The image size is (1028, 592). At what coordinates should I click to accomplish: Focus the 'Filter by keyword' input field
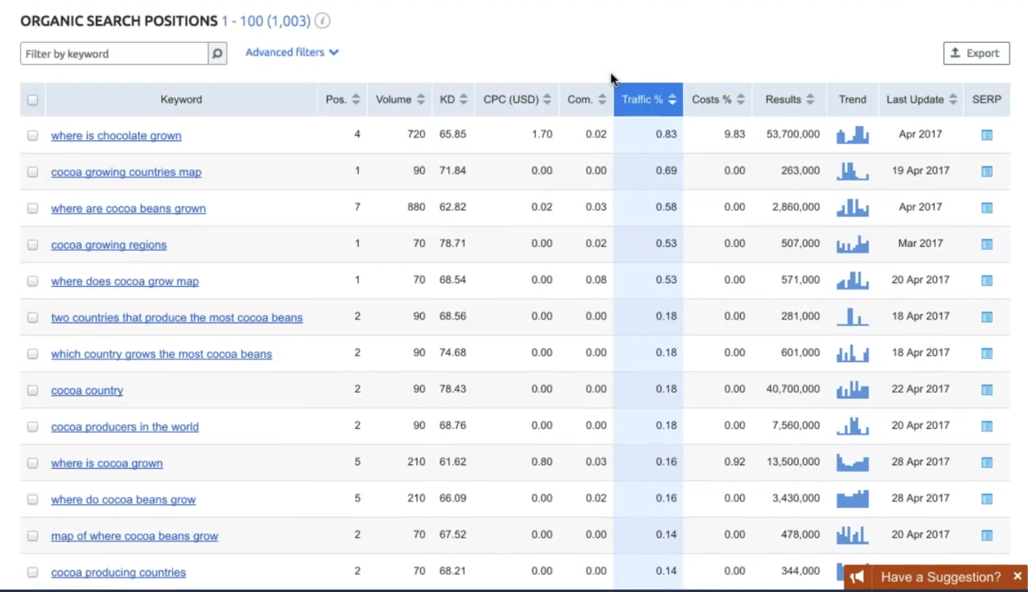click(x=114, y=54)
